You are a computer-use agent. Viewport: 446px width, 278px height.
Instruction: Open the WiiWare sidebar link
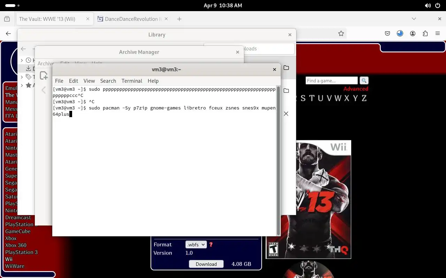click(15, 266)
